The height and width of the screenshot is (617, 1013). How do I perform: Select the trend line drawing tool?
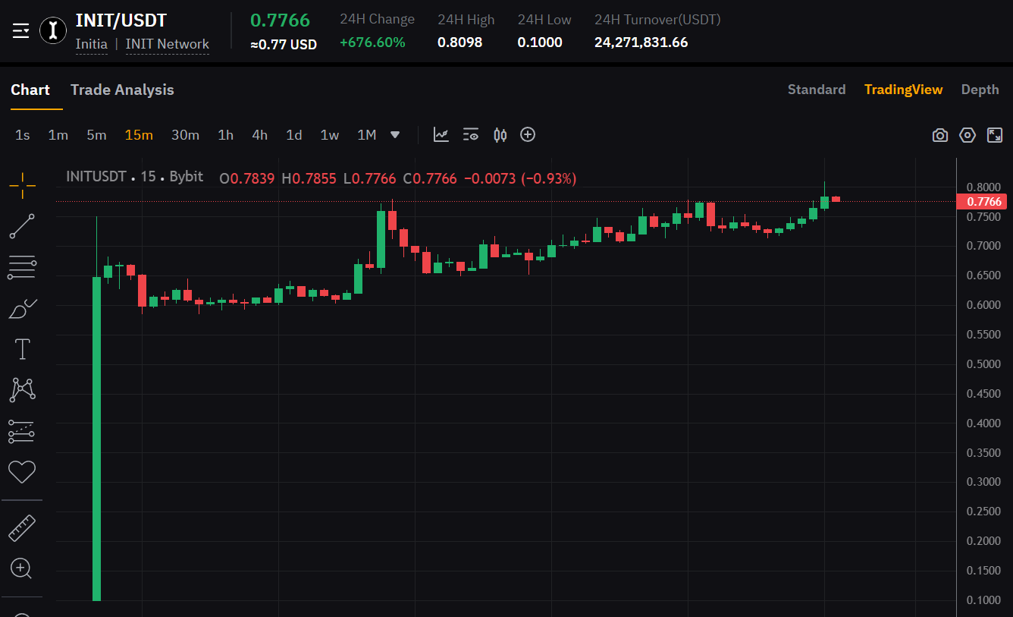(22, 226)
